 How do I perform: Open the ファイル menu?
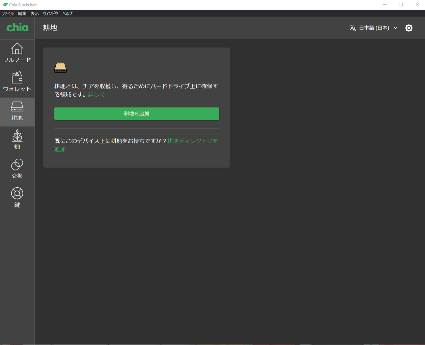[7, 13]
